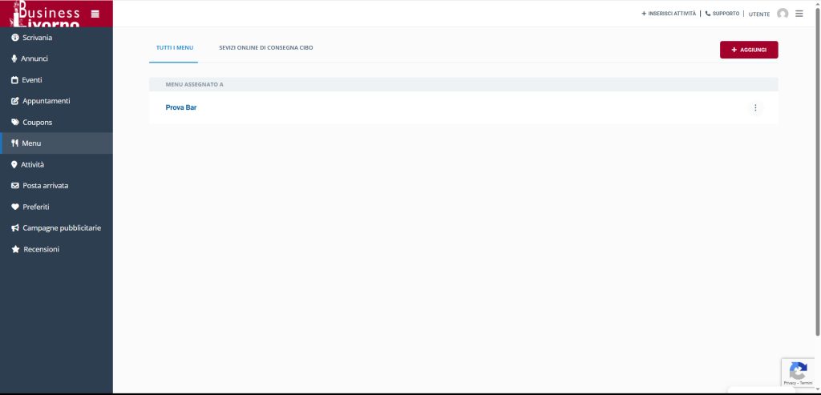Image resolution: width=821 pixels, height=395 pixels.
Task: Go to Preferiti heart item
Action: point(36,207)
